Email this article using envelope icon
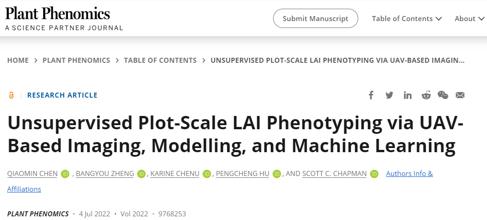The height and width of the screenshot is (220, 487). point(460,95)
